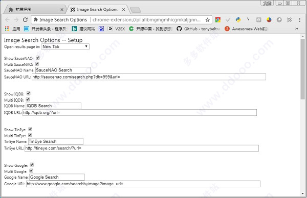Bookmark this page with the star icon
Screen dimensions: 307x198
point(208,20)
